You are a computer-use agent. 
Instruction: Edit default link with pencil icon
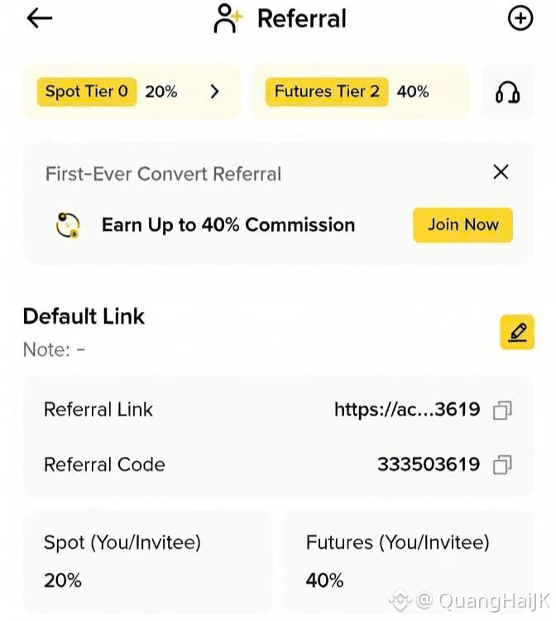517,332
